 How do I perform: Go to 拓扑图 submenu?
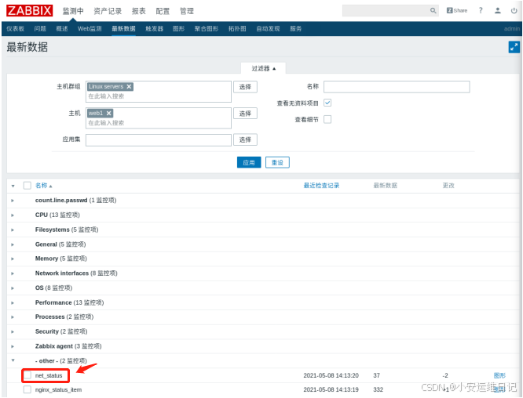click(237, 29)
